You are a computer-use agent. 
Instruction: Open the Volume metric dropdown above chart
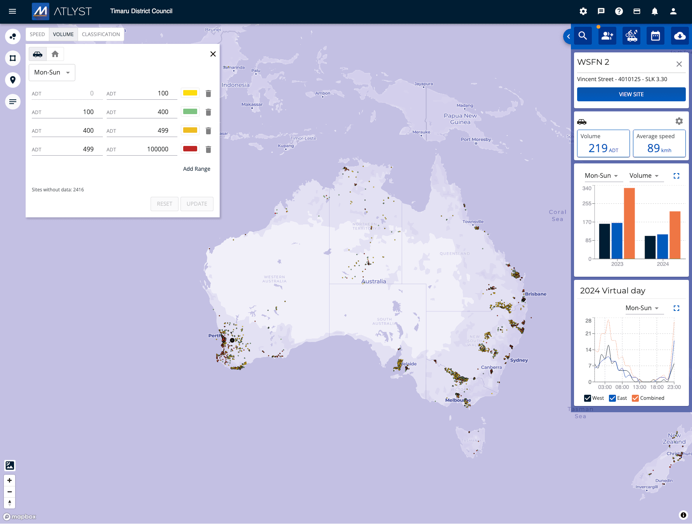pos(644,176)
